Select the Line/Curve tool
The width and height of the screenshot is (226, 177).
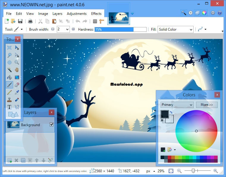[x=17, y=107]
